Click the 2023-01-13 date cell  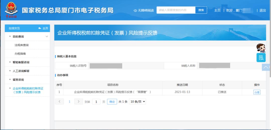click(182, 92)
